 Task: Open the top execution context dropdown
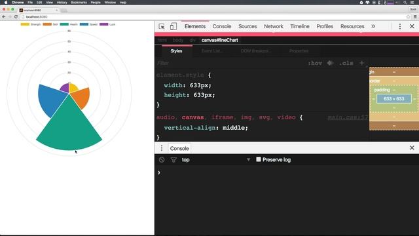point(216,160)
